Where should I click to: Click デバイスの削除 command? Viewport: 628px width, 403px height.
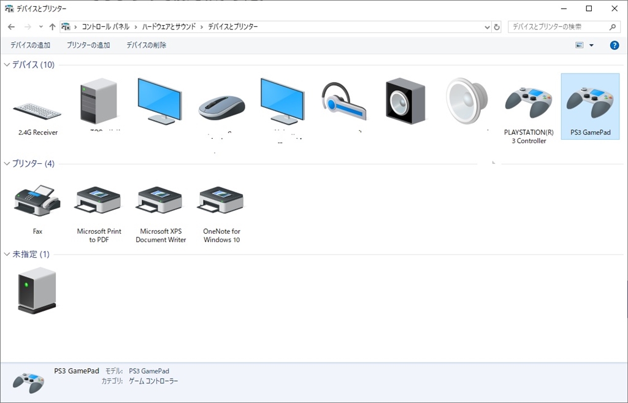coord(146,45)
